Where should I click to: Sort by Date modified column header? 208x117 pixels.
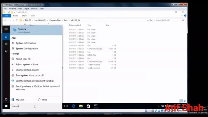point(75,25)
